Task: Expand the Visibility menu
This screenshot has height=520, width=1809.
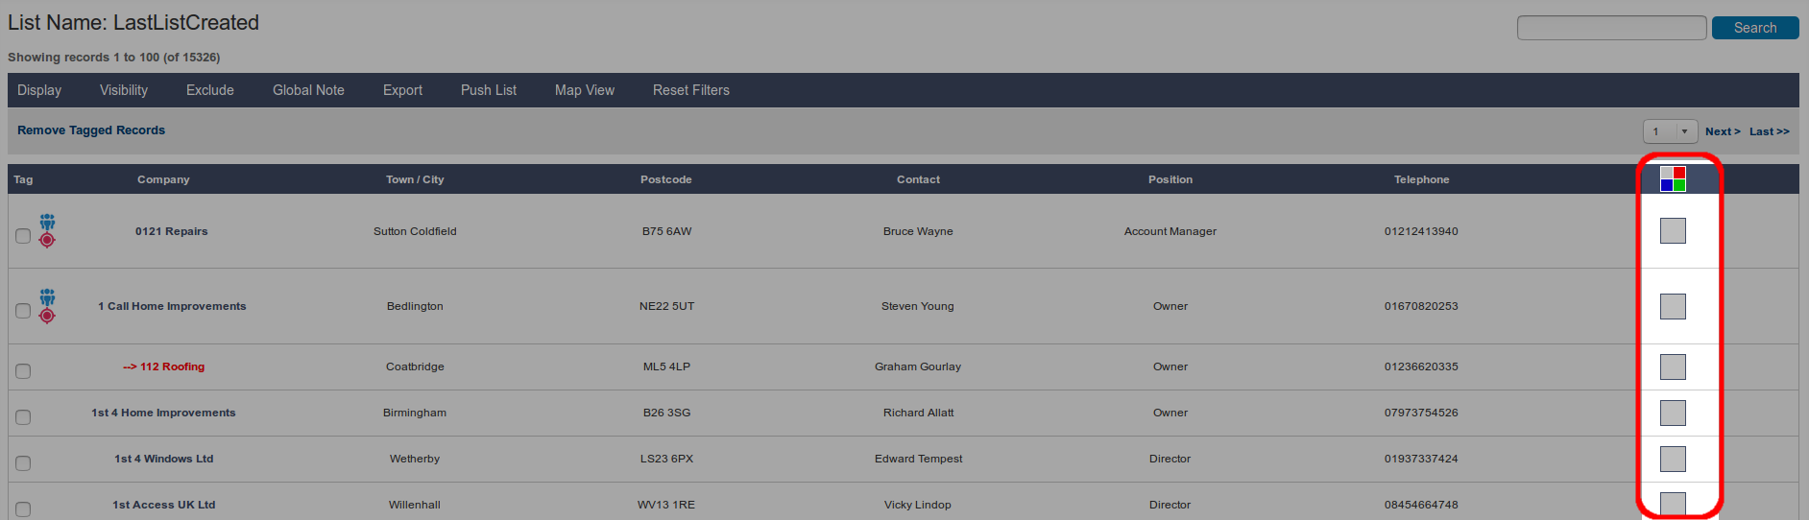Action: click(x=124, y=90)
